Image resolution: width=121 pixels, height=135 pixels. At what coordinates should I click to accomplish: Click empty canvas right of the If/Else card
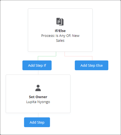(x=106, y=29)
